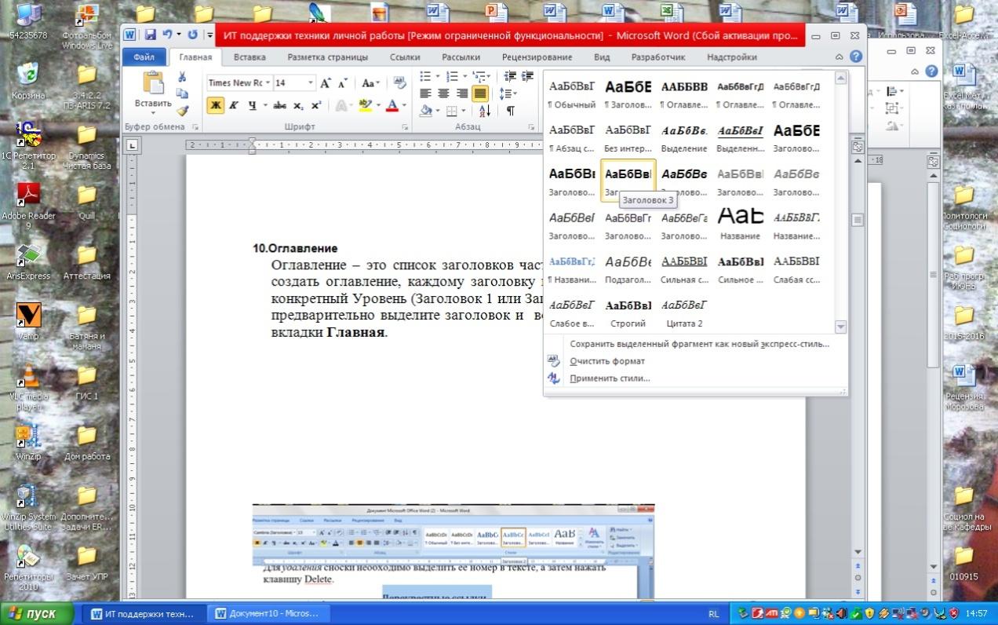Apply the highlighted Заголовок 3 style

pyautogui.click(x=628, y=181)
